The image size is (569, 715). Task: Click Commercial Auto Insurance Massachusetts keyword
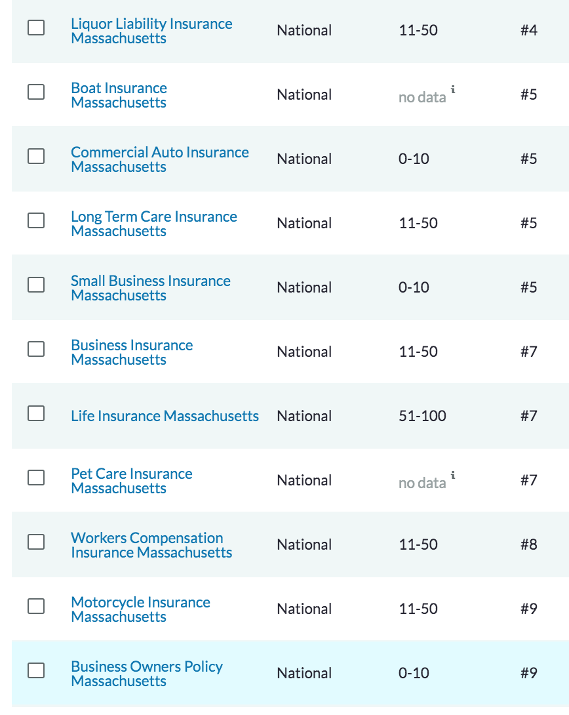[159, 159]
